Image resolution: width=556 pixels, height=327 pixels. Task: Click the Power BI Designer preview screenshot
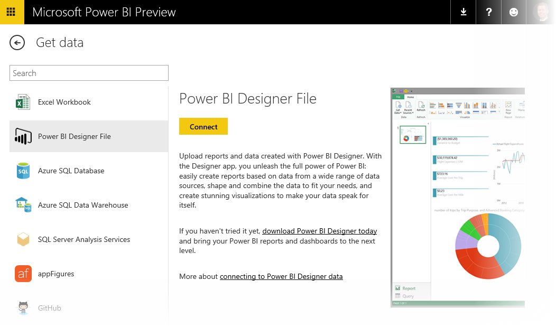[x=457, y=197]
